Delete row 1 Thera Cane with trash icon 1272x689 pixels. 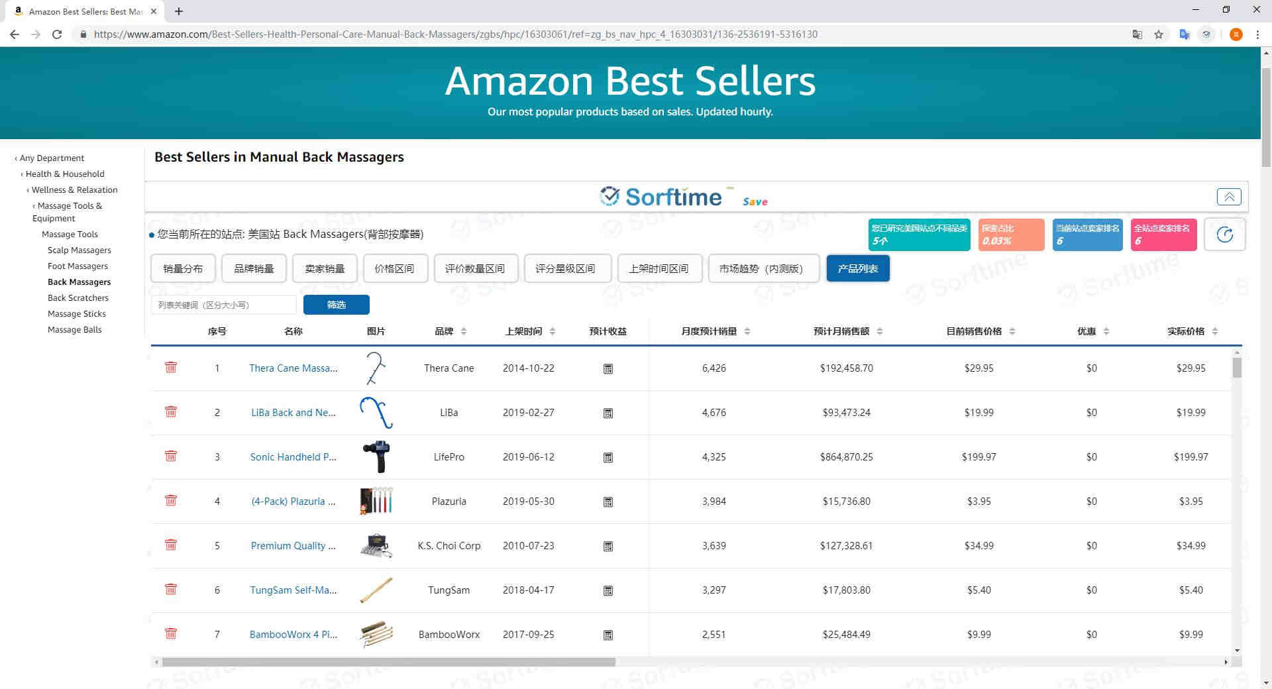coord(170,368)
